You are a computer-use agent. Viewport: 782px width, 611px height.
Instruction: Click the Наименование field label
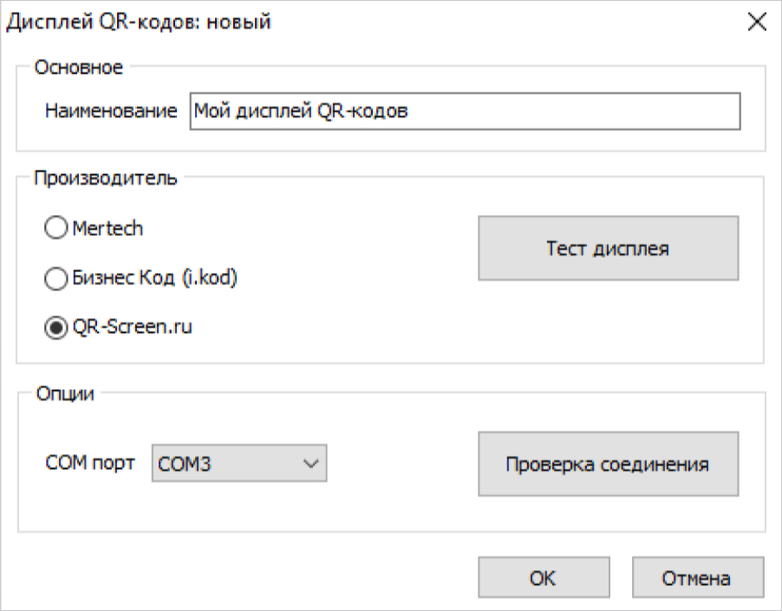(x=111, y=111)
